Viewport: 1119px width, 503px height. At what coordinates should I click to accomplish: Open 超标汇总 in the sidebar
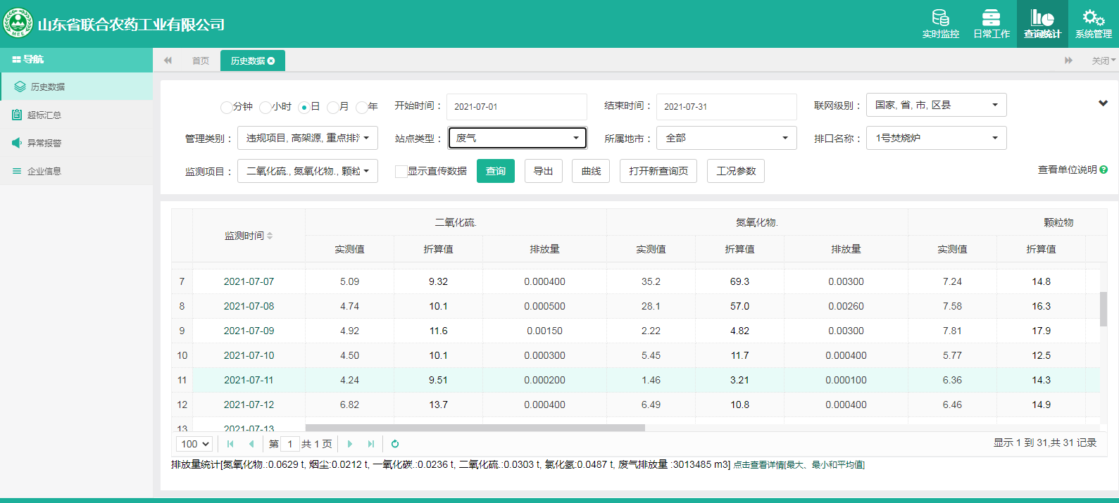(x=44, y=115)
